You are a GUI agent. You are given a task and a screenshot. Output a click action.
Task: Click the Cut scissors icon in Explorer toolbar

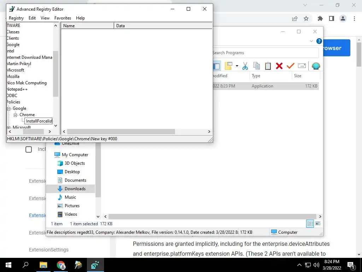[245, 66]
